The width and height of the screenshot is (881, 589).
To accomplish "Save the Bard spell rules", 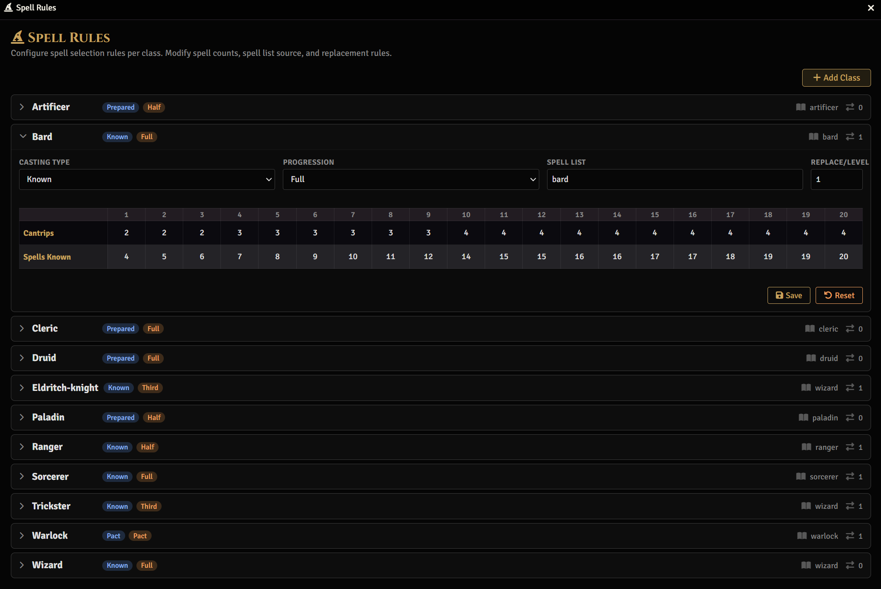I will (788, 295).
